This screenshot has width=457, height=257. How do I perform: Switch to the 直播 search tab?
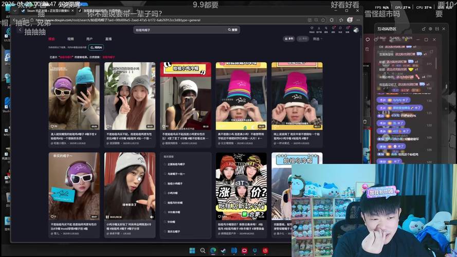(108, 39)
